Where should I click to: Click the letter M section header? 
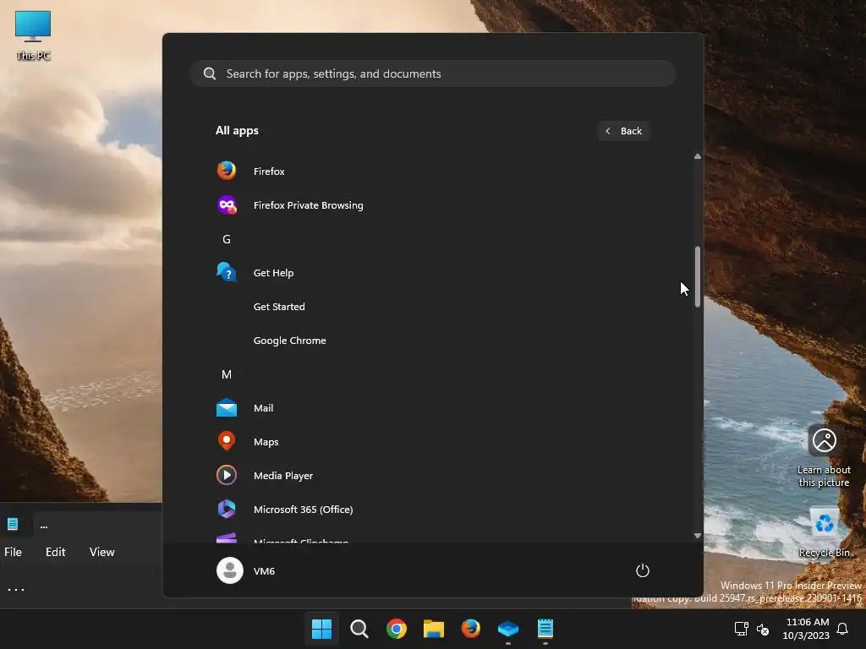coord(227,374)
